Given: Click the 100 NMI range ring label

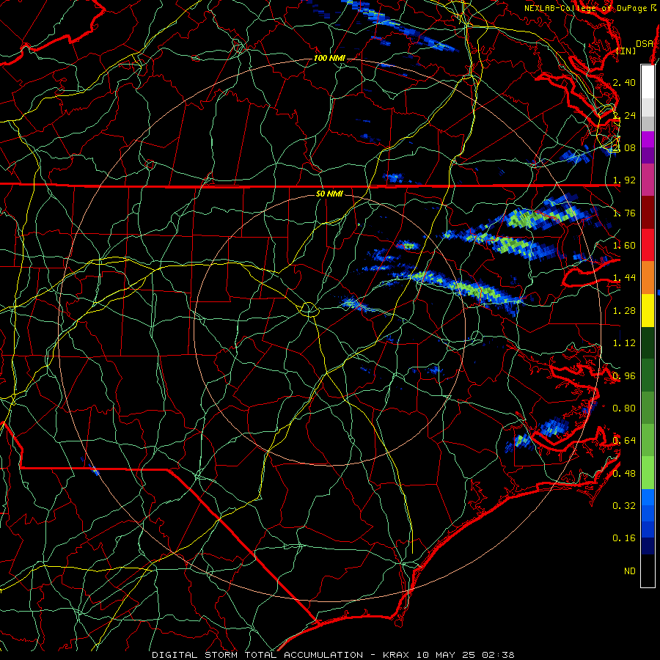Looking at the screenshot, I should coord(329,58).
